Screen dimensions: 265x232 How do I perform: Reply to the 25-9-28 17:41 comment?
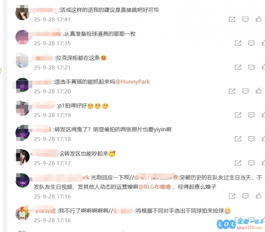pyautogui.click(x=245, y=19)
